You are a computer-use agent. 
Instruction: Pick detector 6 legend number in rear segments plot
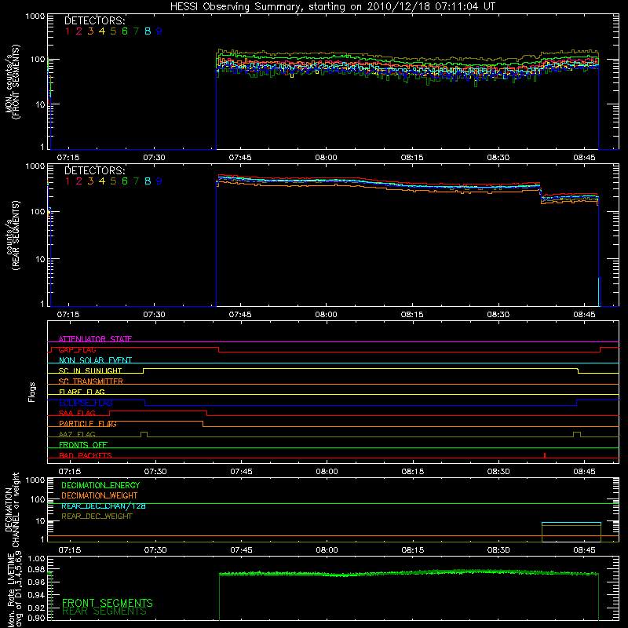(x=125, y=181)
